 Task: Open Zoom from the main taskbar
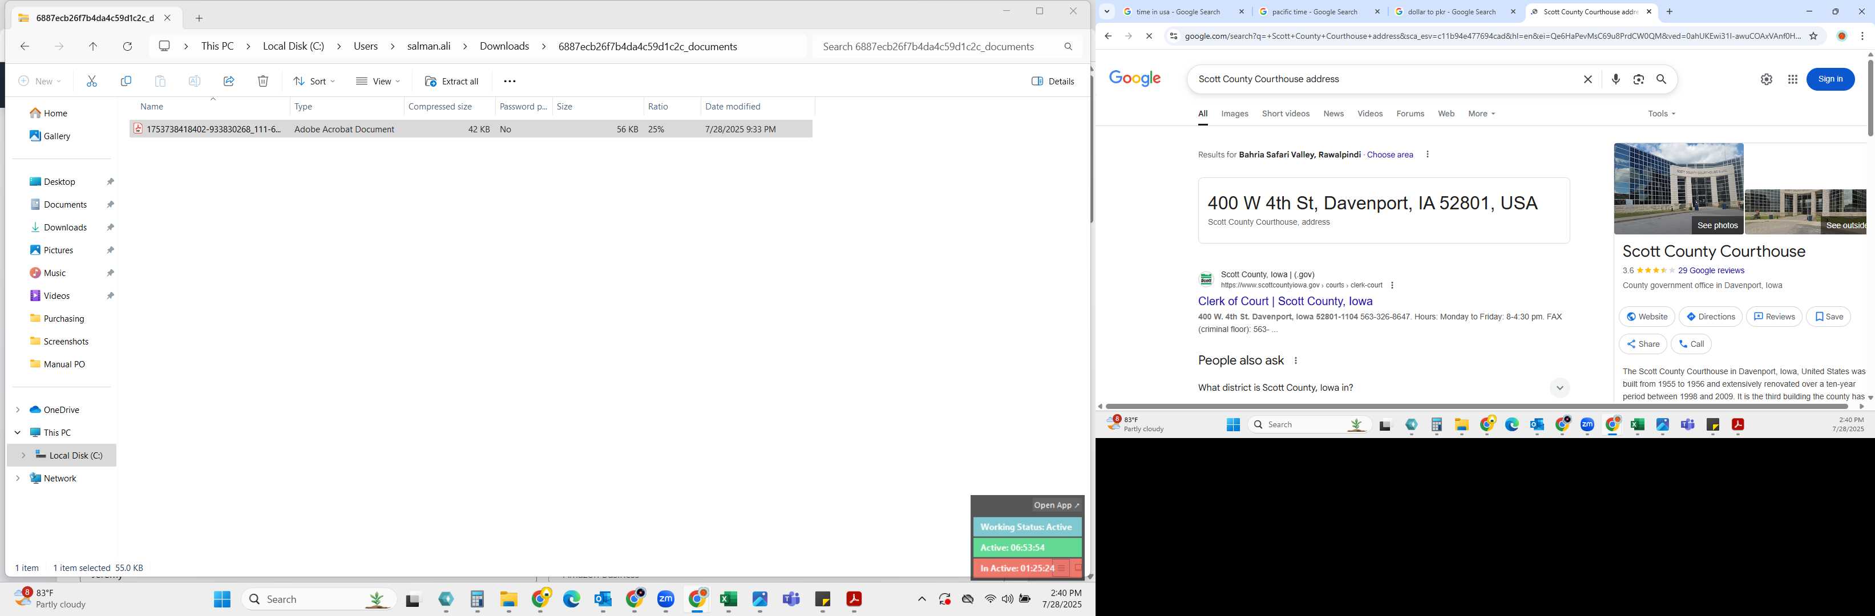coord(666,599)
